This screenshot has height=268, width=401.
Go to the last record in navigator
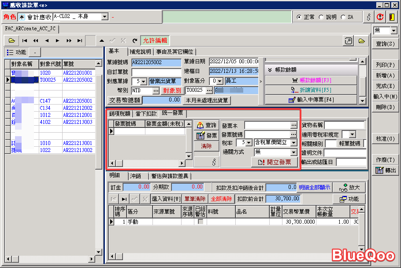click(x=80, y=40)
